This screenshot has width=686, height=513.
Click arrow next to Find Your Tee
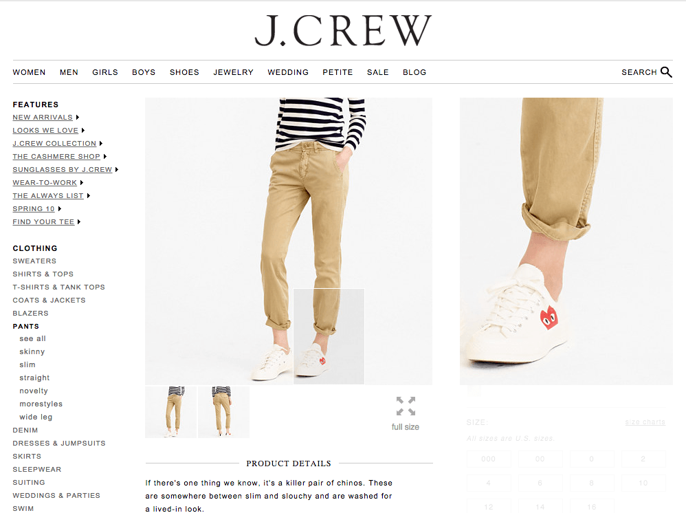79,222
